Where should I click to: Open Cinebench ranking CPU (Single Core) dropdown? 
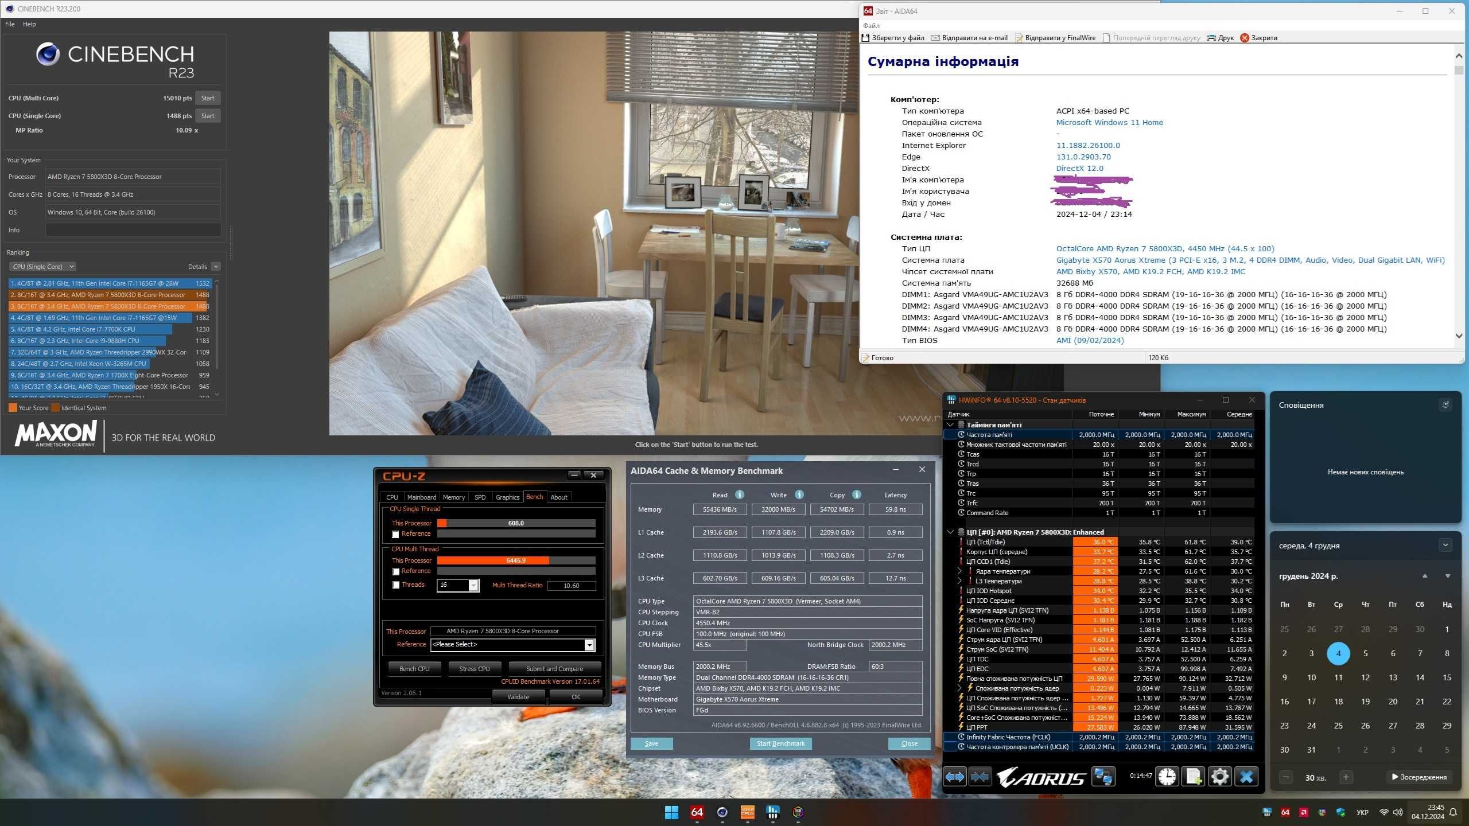42,267
